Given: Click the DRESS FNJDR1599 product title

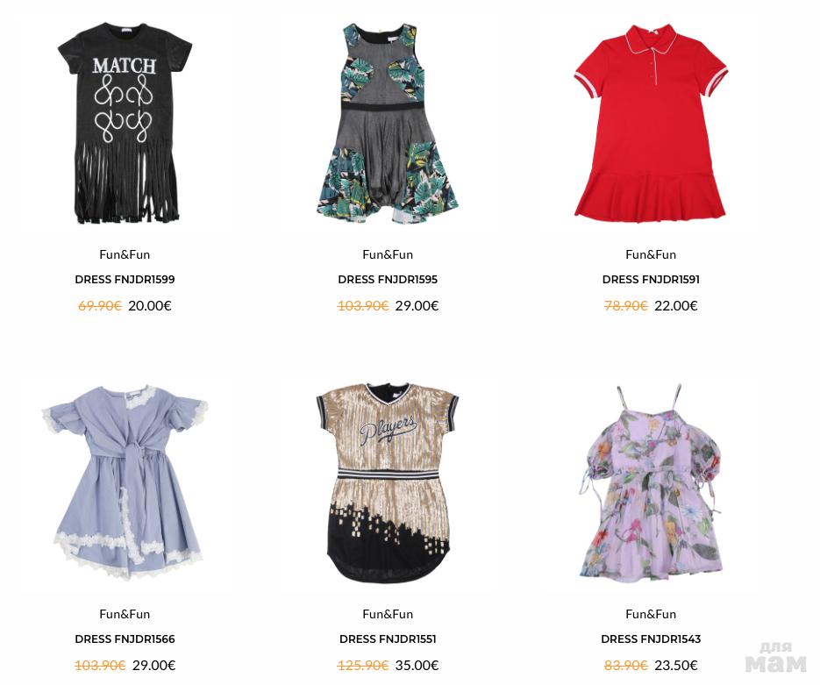Looking at the screenshot, I should point(125,279).
